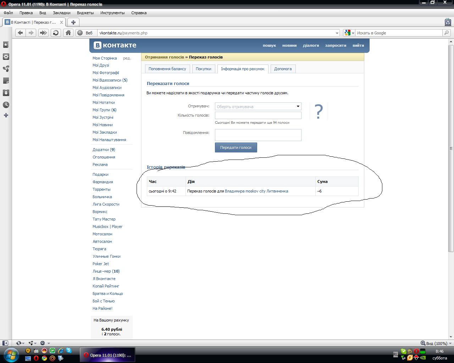
Task: Open Мої Повідомлення link
Action: (x=109, y=95)
